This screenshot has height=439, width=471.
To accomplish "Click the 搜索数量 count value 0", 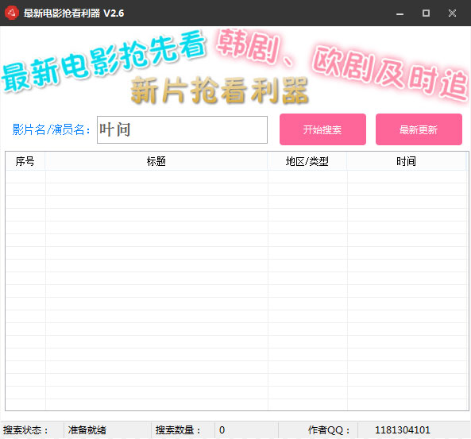I will [x=222, y=430].
